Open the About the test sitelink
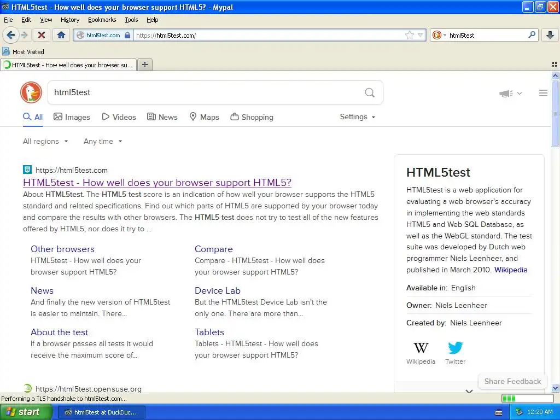Screen dimensions: 560x420 pos(59,332)
